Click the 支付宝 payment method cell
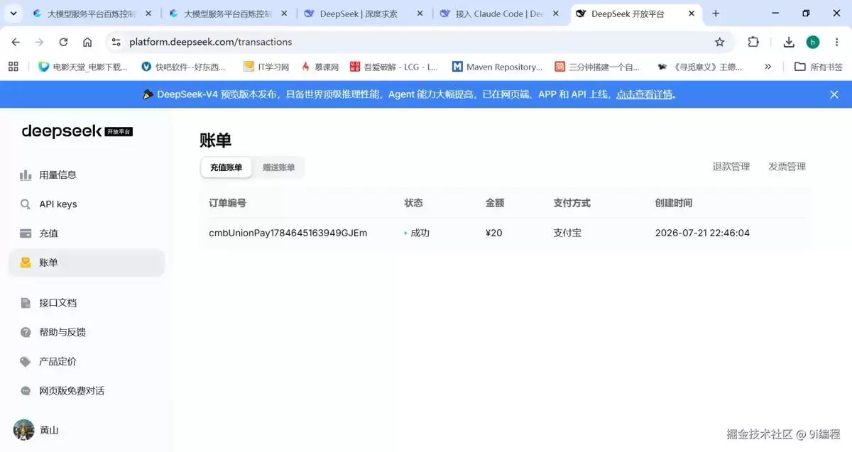 (567, 233)
